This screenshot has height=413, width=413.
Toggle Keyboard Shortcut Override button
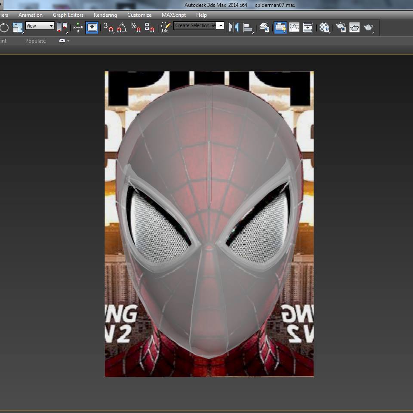point(92,28)
